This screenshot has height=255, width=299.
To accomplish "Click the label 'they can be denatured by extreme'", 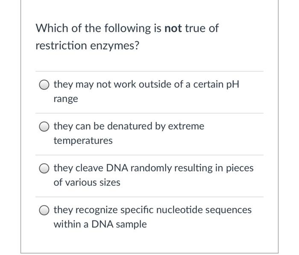I will coord(129,126).
